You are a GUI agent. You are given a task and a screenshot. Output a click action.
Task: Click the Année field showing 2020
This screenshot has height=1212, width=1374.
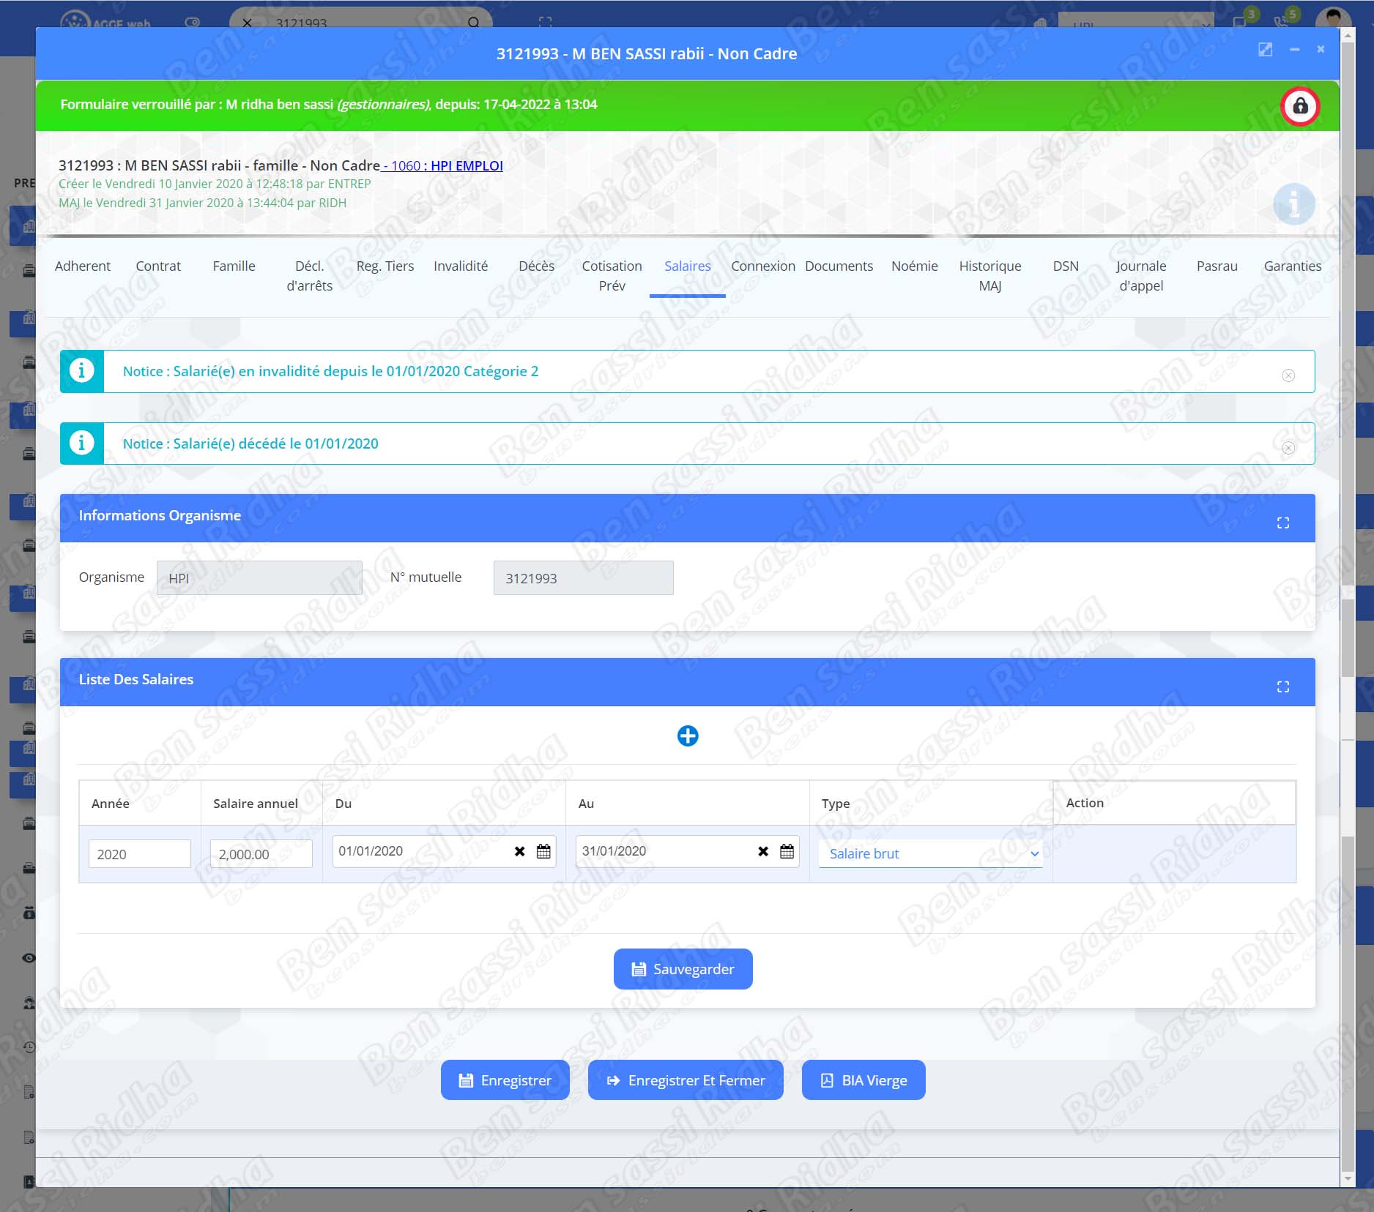(x=139, y=854)
